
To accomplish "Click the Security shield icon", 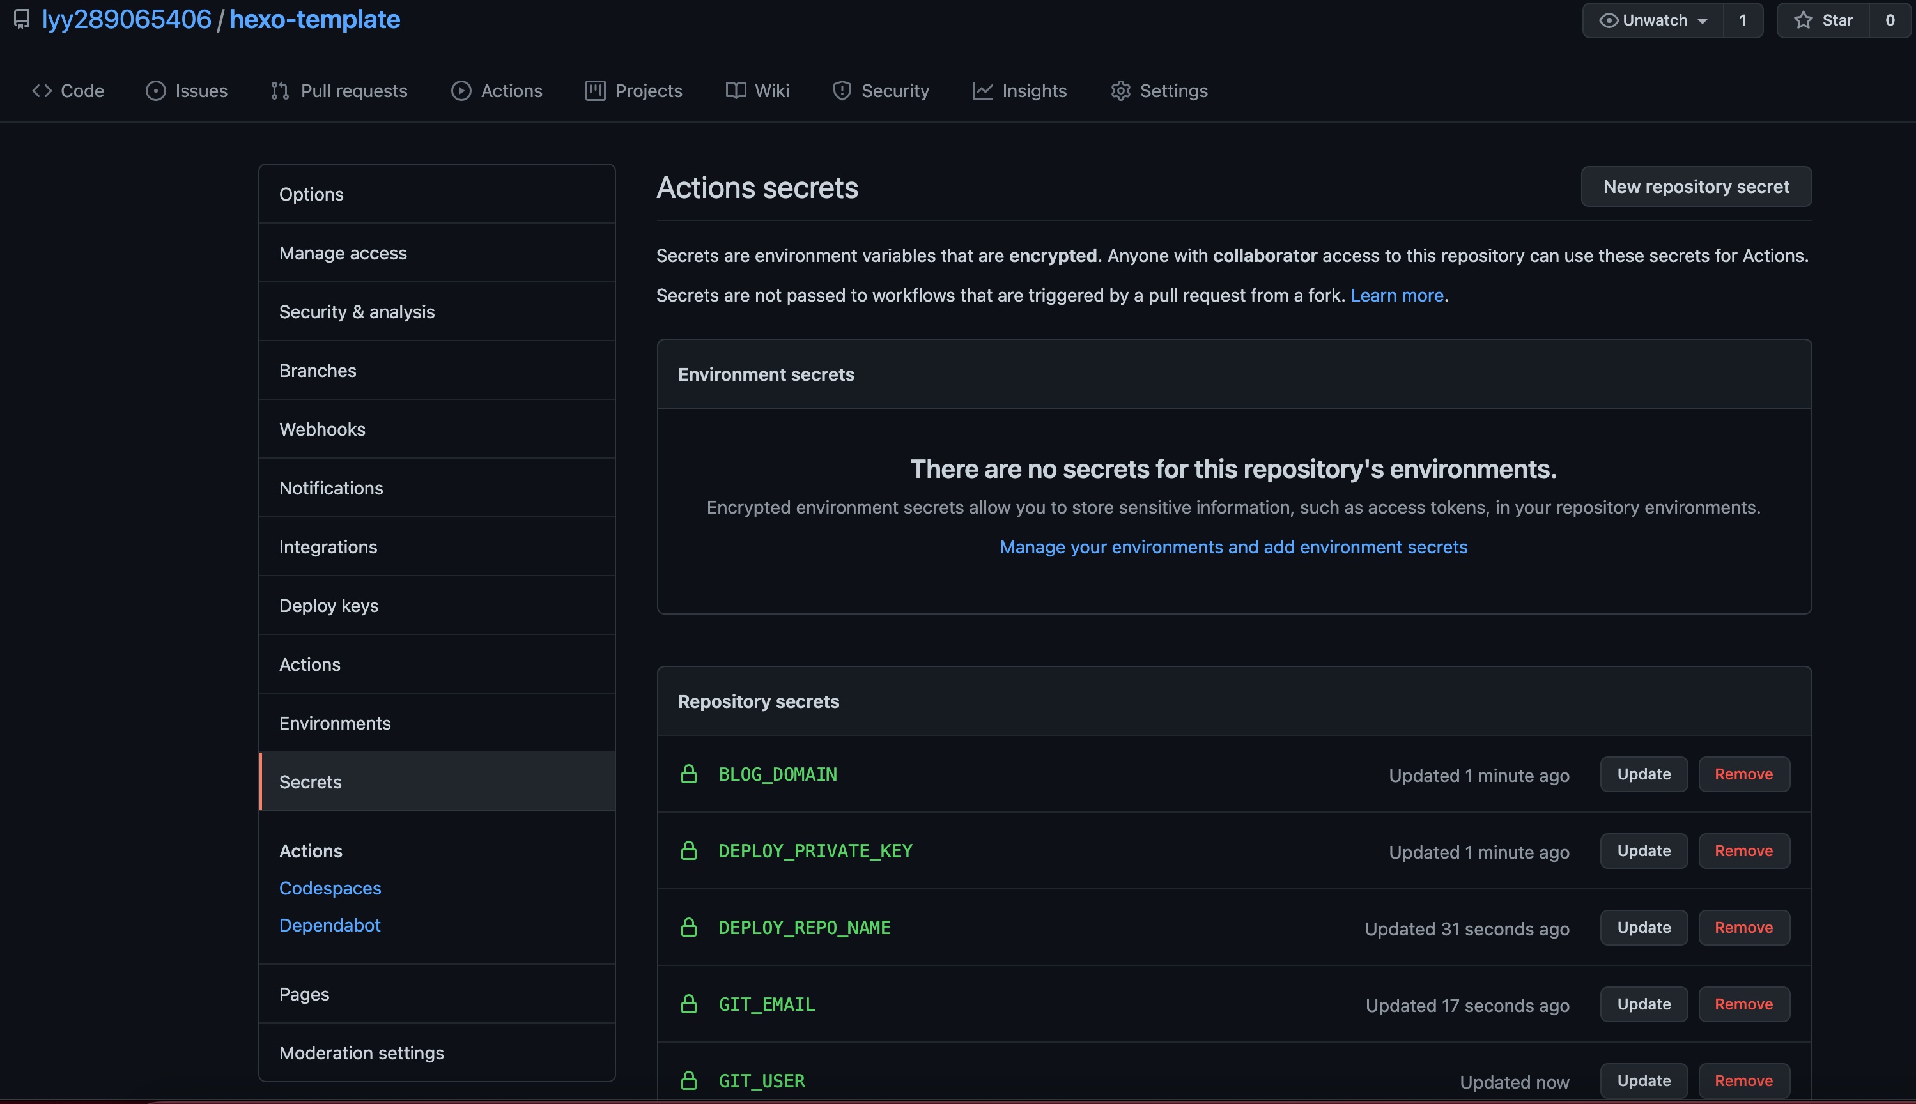I will [842, 91].
